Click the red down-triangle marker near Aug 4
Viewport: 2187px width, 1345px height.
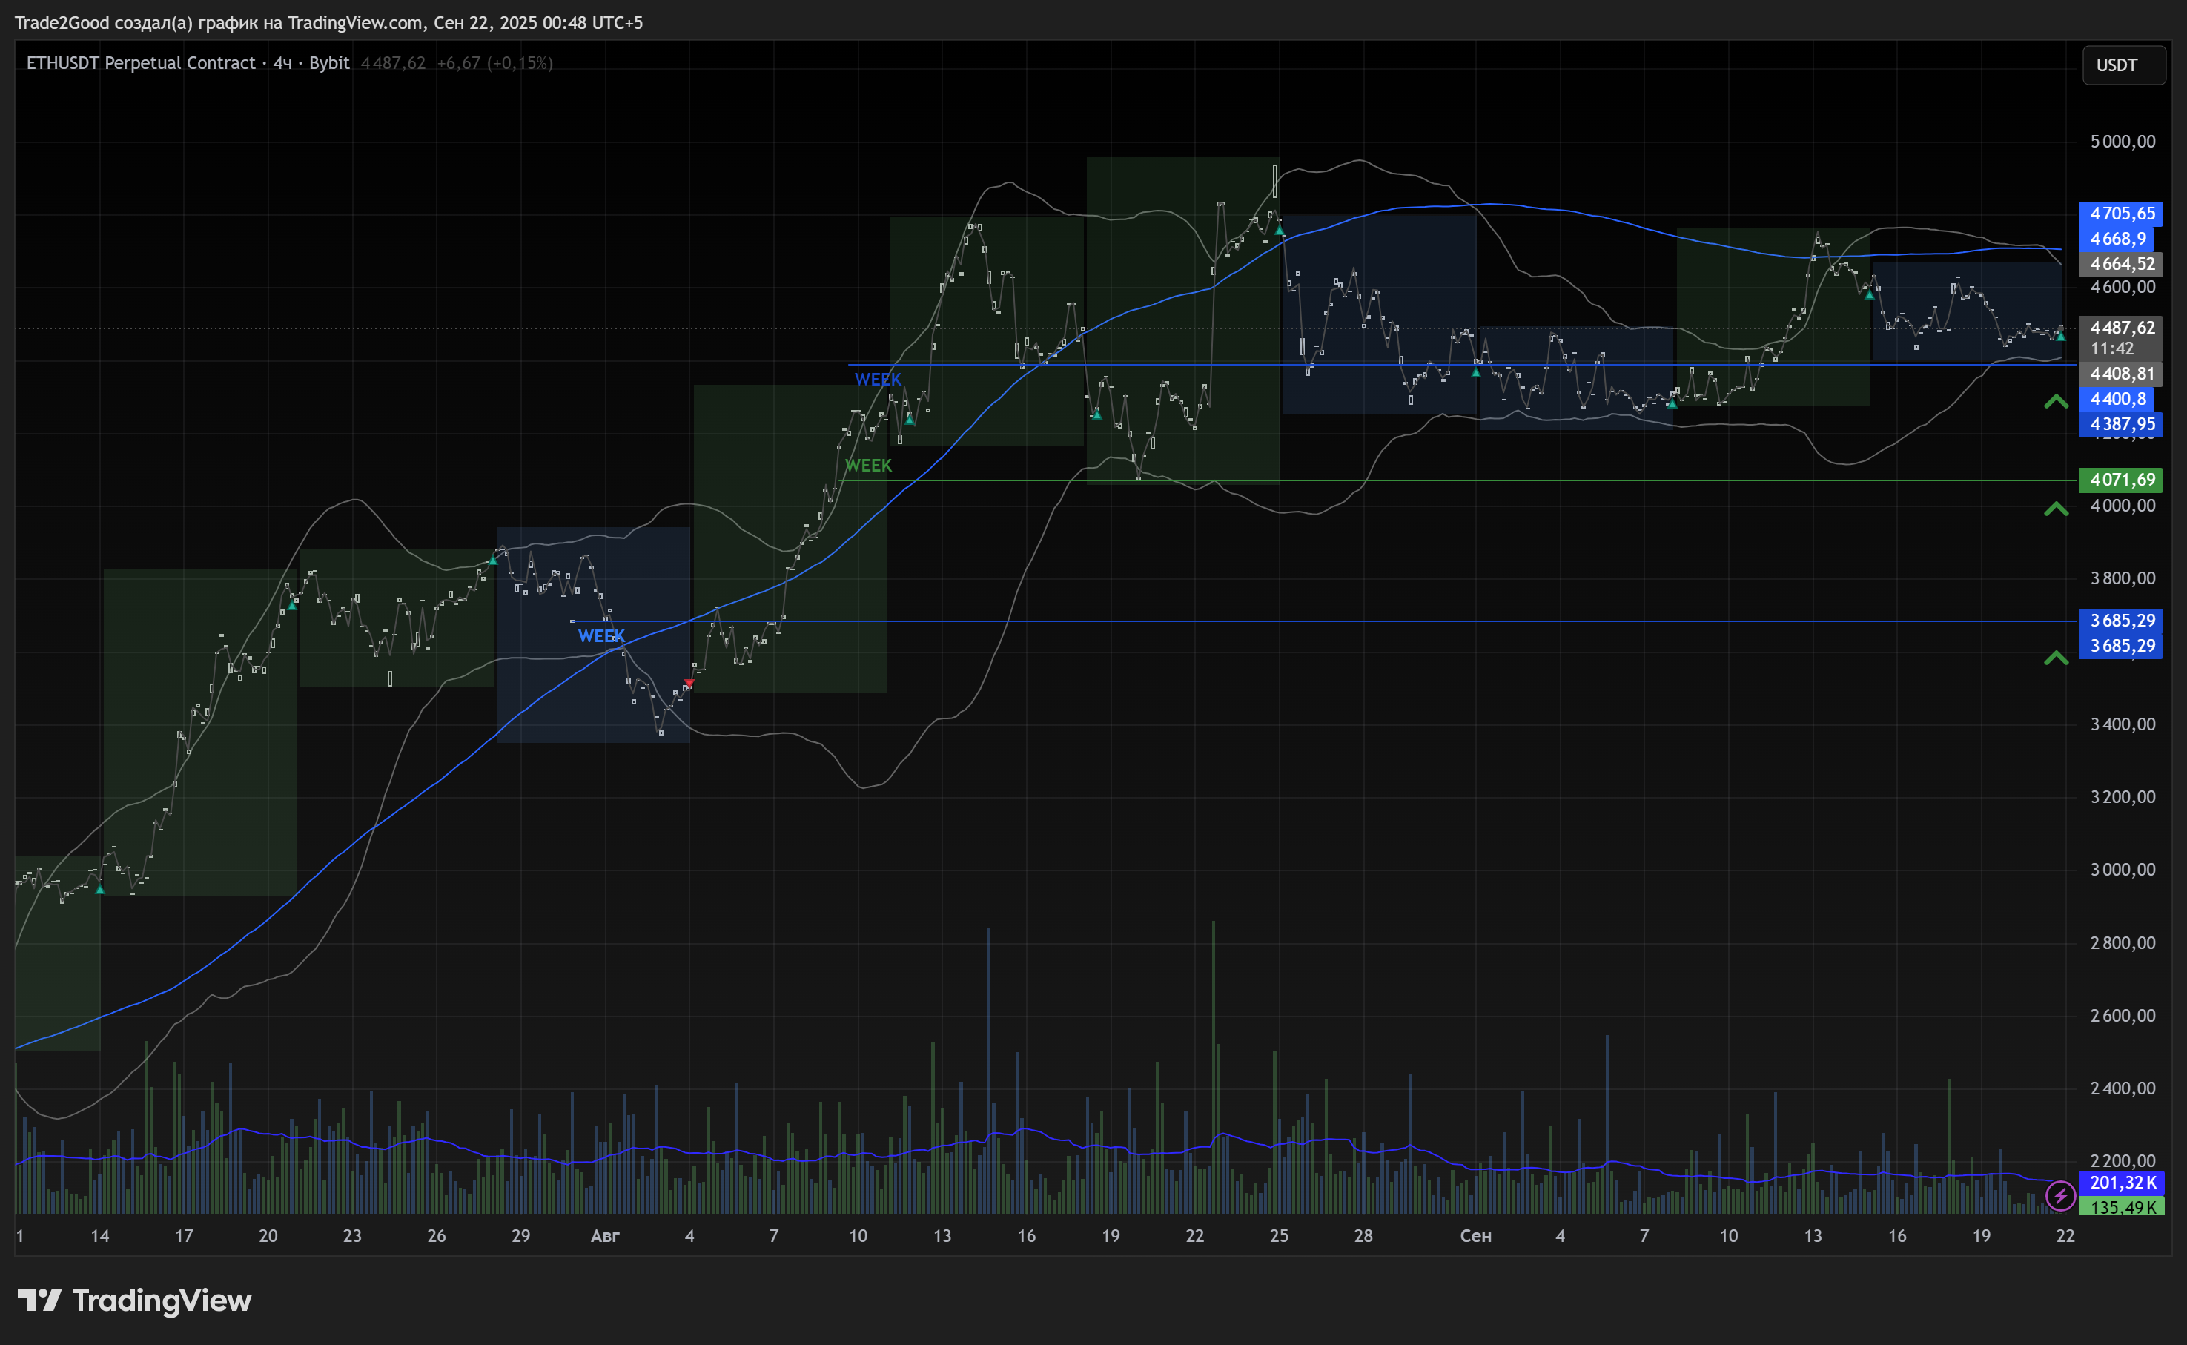point(689,683)
